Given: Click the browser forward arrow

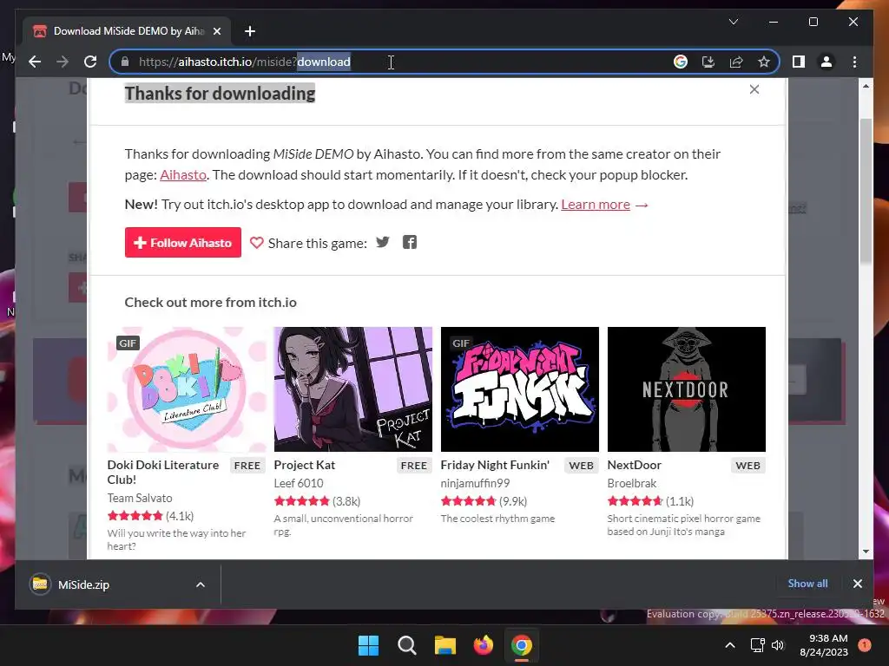Looking at the screenshot, I should (x=63, y=62).
